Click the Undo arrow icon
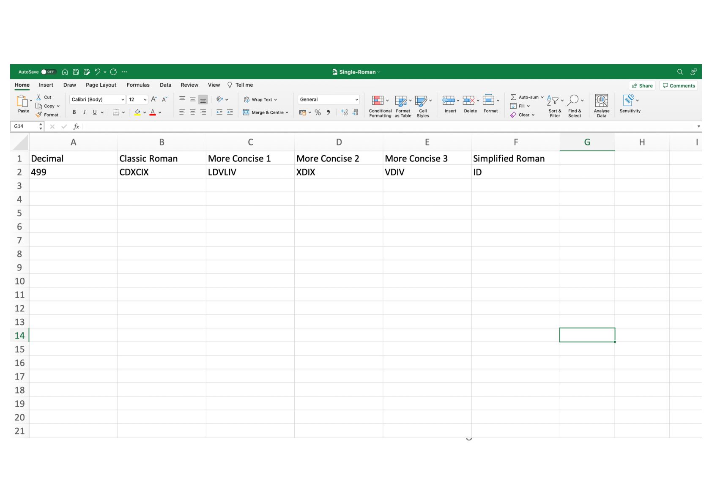712x503 pixels. point(97,72)
